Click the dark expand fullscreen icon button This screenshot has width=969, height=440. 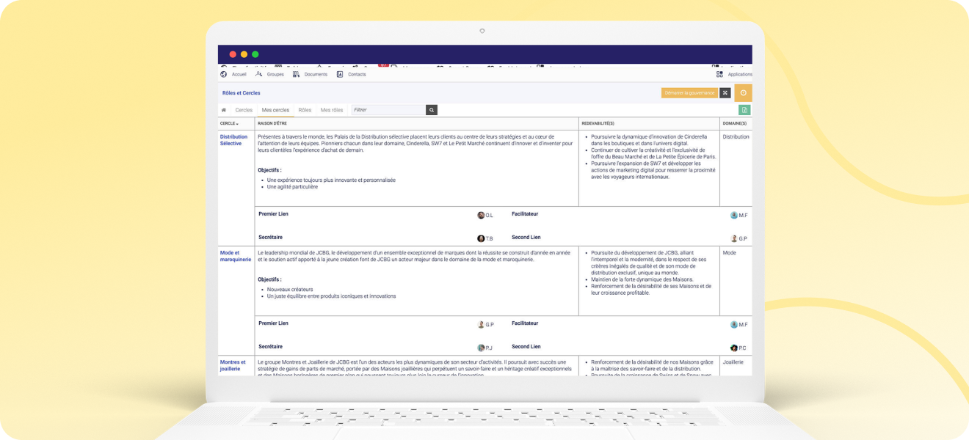725,93
